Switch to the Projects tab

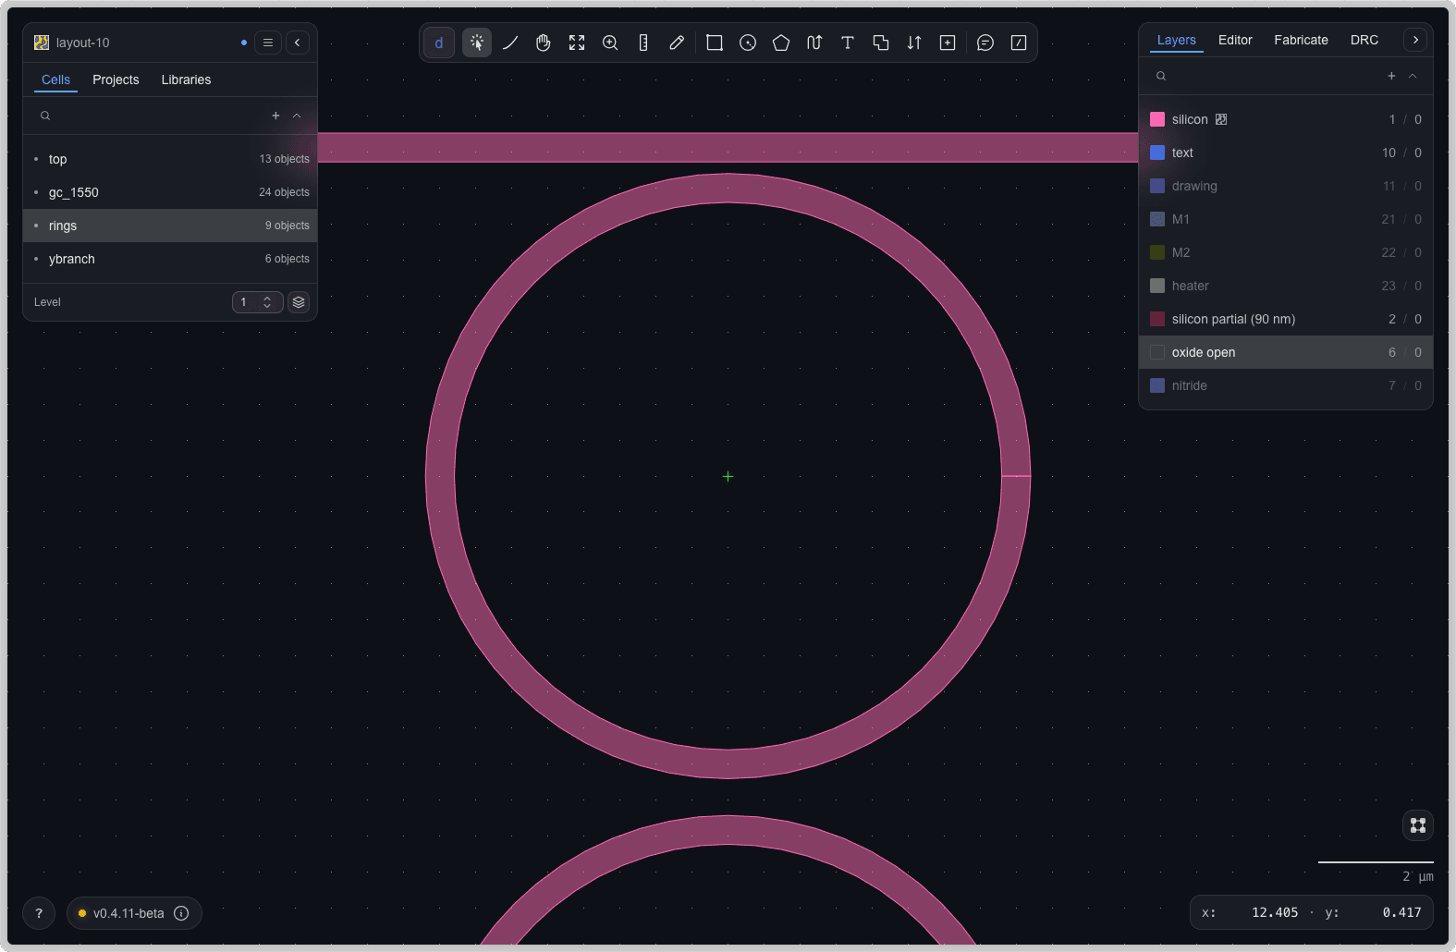(116, 79)
